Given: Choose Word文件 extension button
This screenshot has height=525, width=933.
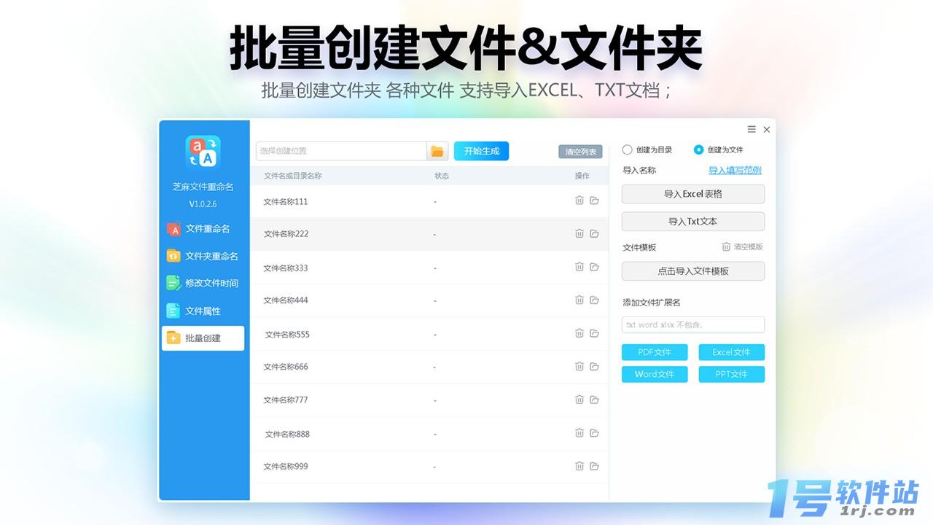Looking at the screenshot, I should point(655,374).
